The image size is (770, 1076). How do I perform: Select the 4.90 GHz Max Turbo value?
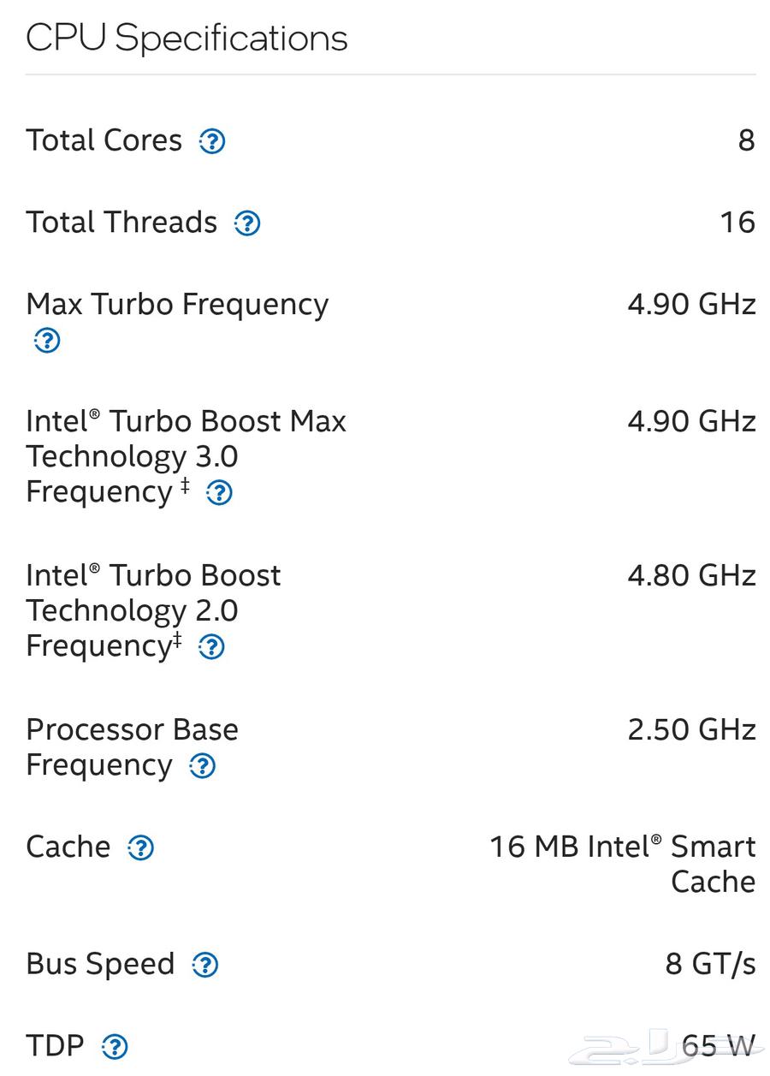(x=691, y=304)
